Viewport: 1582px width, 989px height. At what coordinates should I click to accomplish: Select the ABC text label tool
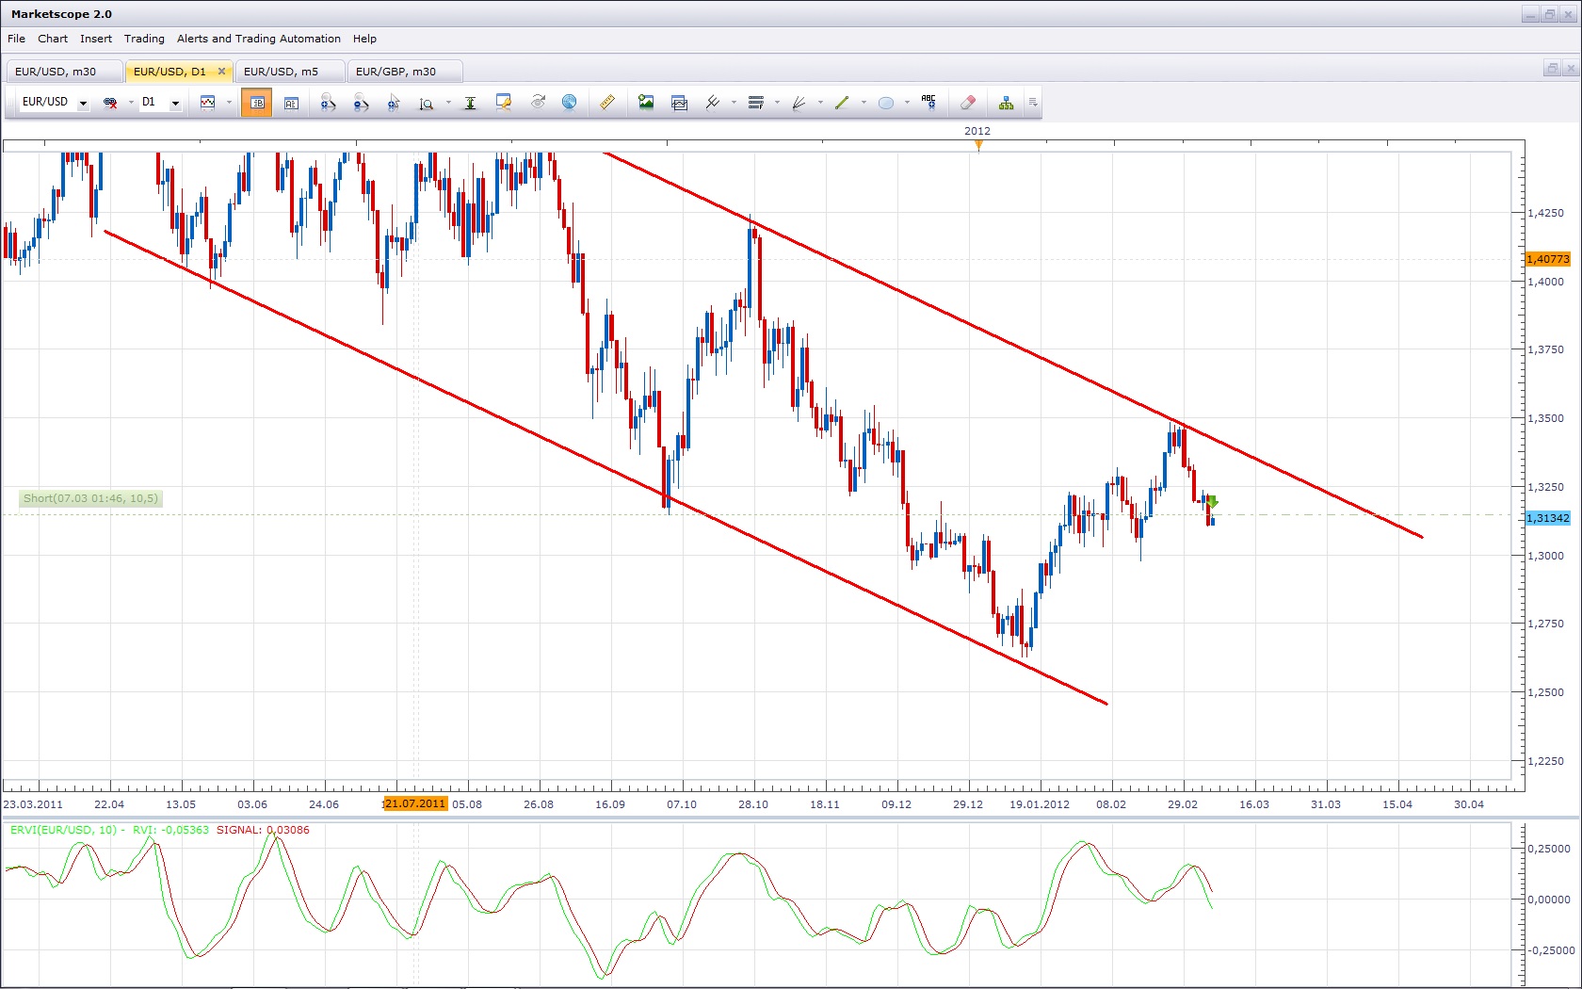click(928, 103)
